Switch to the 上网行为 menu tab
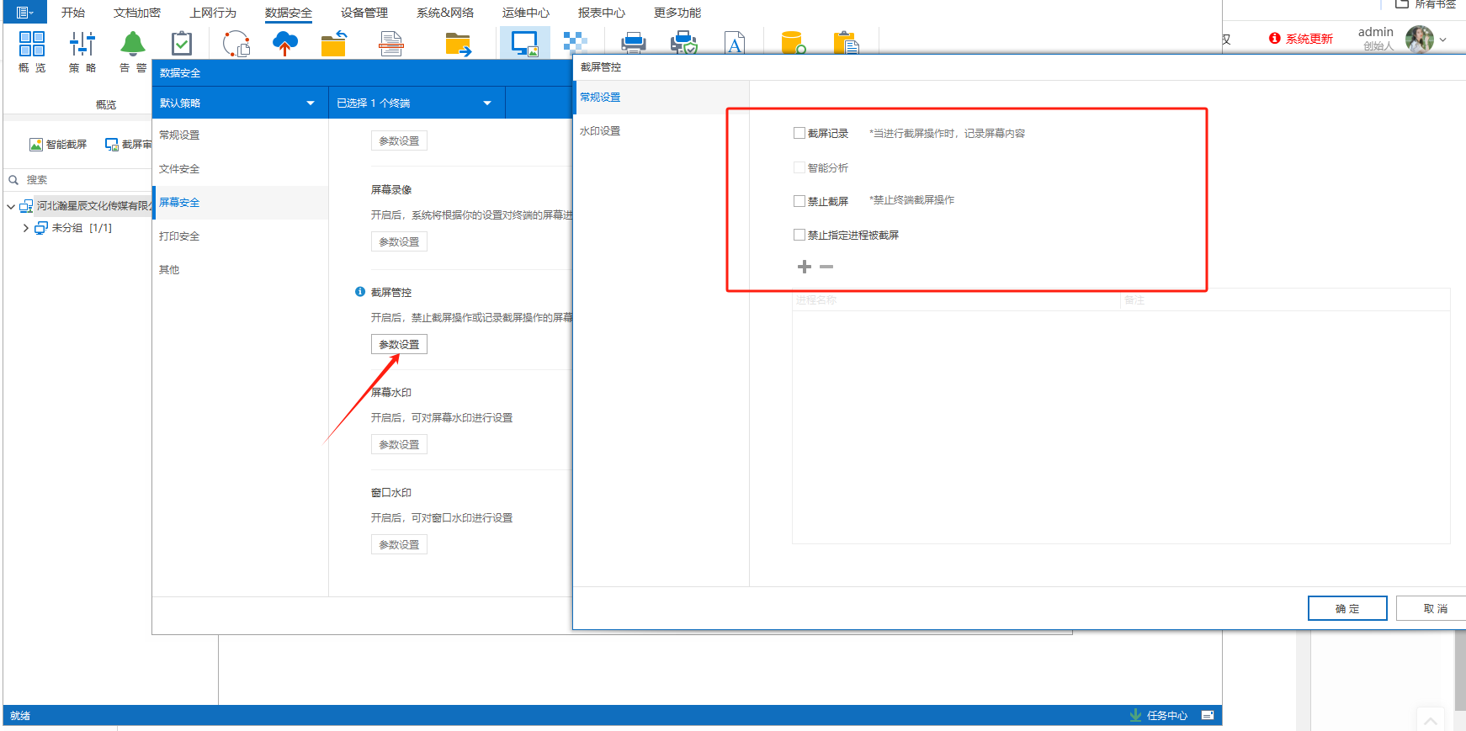The width and height of the screenshot is (1466, 731). point(213,13)
